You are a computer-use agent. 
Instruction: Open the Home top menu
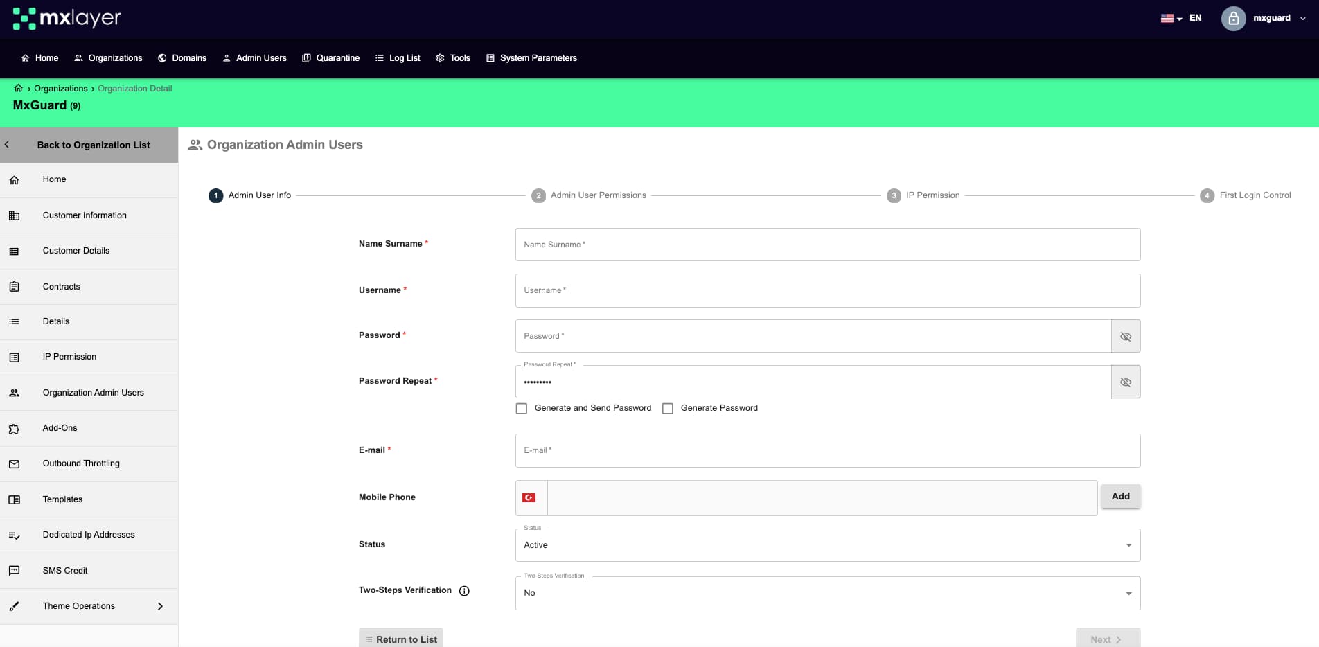coord(40,58)
